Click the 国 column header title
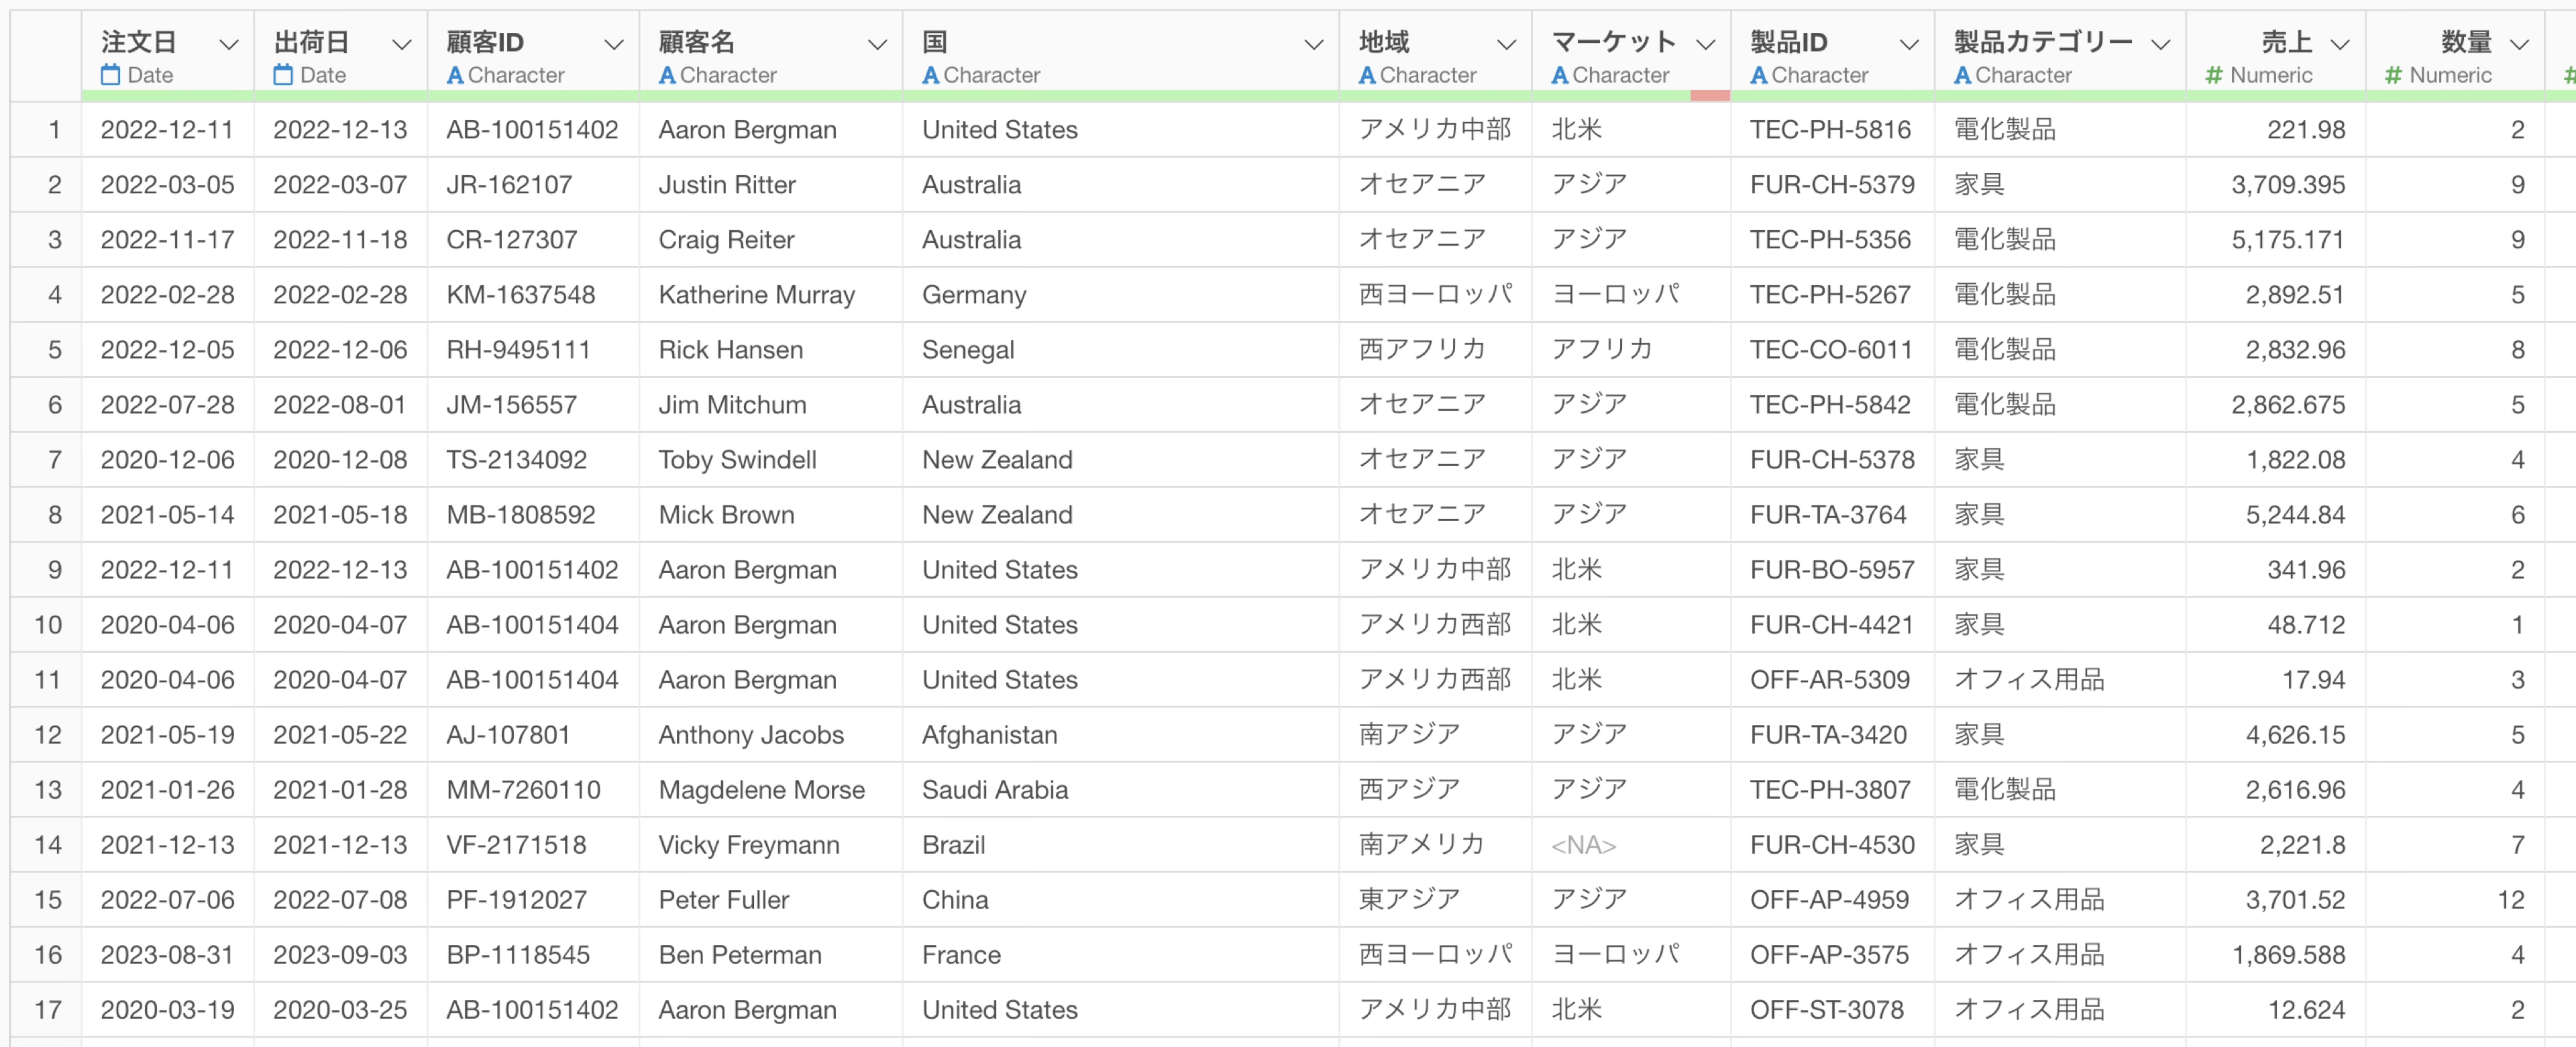Image resolution: width=2576 pixels, height=1047 pixels. click(x=935, y=42)
